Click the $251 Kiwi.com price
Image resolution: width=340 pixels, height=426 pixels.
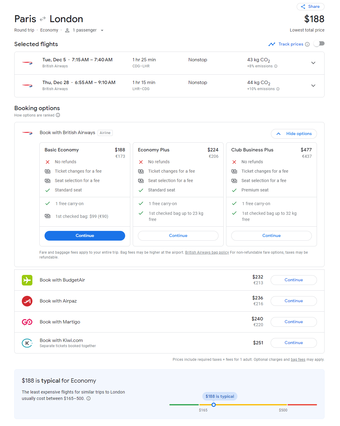click(258, 343)
